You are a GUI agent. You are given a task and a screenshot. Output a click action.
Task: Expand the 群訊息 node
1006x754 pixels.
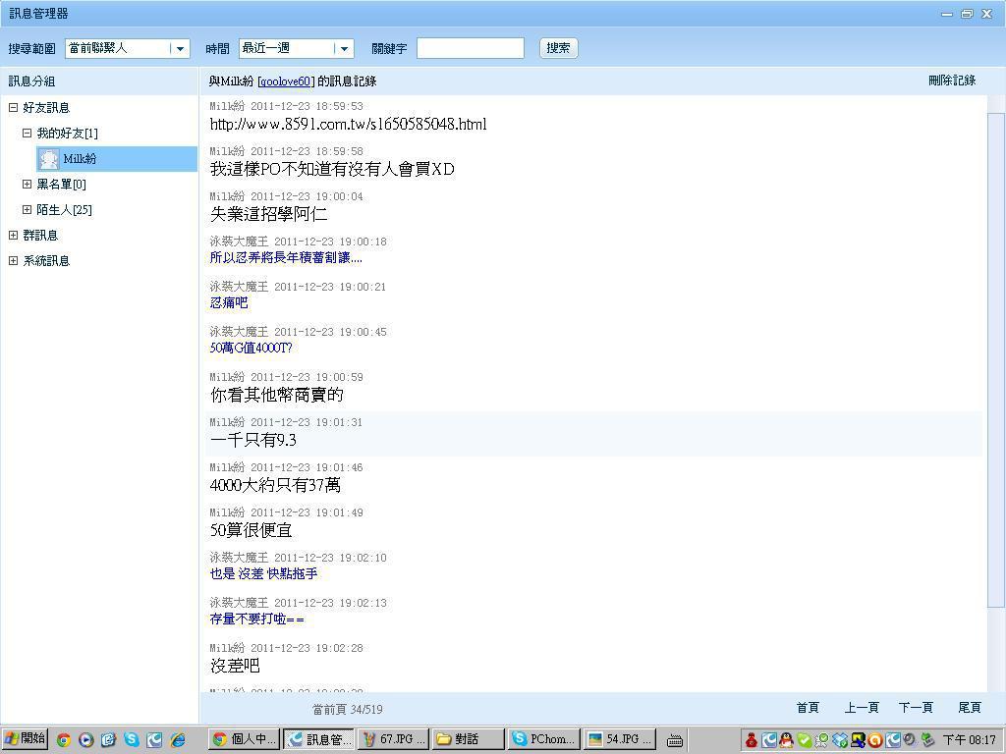click(13, 236)
